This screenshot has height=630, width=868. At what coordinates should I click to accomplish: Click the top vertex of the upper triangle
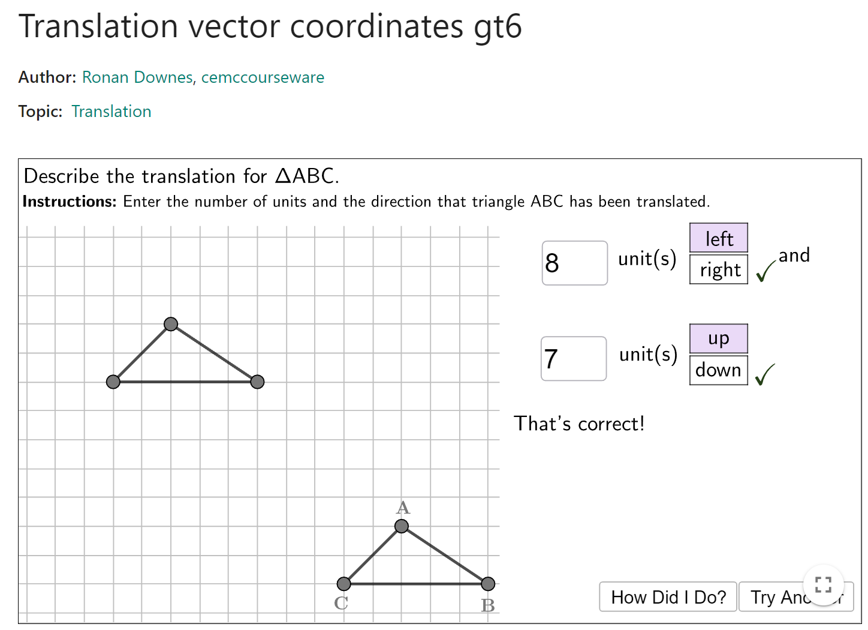[171, 324]
